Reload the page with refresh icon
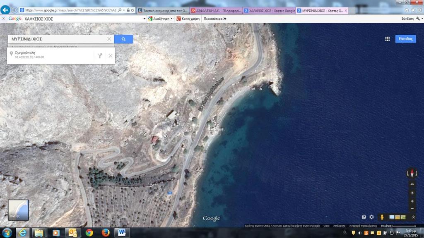 coord(132,10)
